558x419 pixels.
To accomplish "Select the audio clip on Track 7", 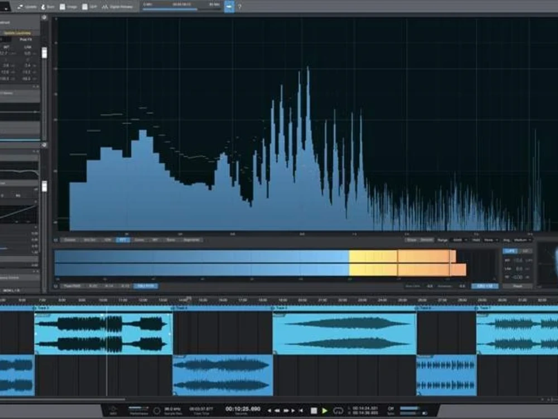I will [x=517, y=334].
